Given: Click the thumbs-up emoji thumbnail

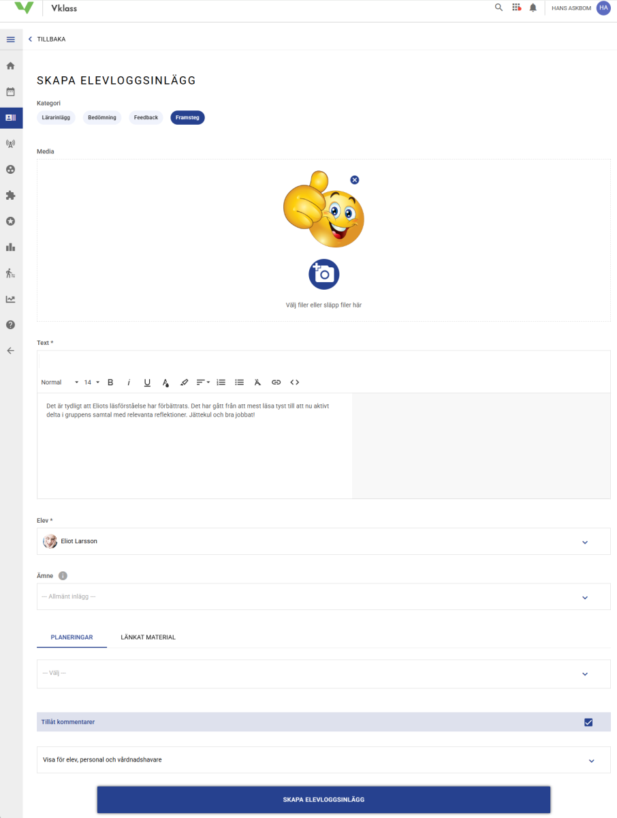Looking at the screenshot, I should coord(323,209).
